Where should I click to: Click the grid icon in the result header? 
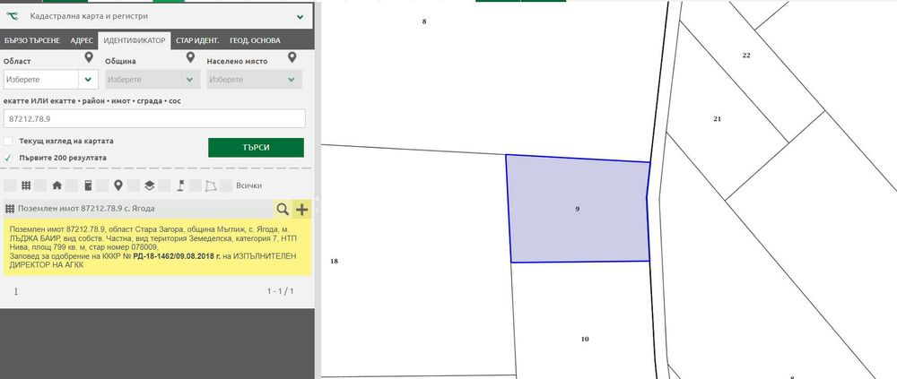10,210
